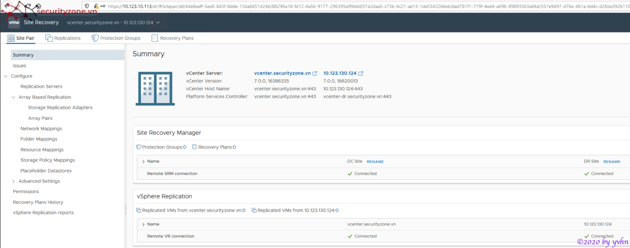Click 'vcenter-dr.securityzone.vn:443' text
630x248 pixels.
tap(357, 97)
